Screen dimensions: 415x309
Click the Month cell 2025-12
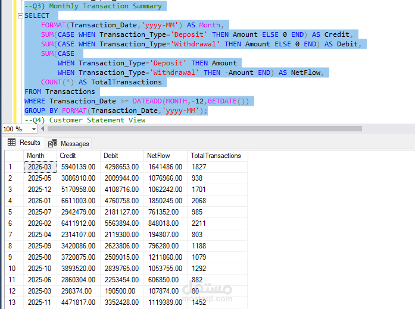40,190
